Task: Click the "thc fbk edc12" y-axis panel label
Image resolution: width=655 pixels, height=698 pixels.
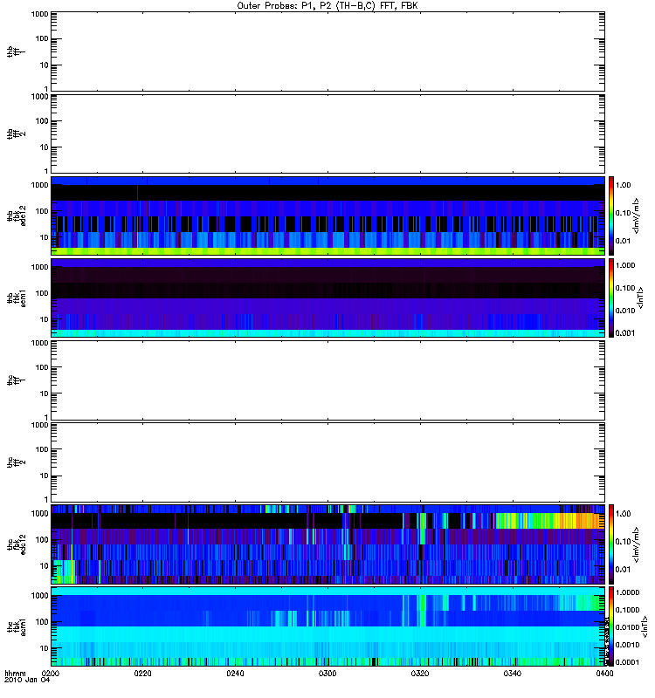Action: [x=17, y=544]
